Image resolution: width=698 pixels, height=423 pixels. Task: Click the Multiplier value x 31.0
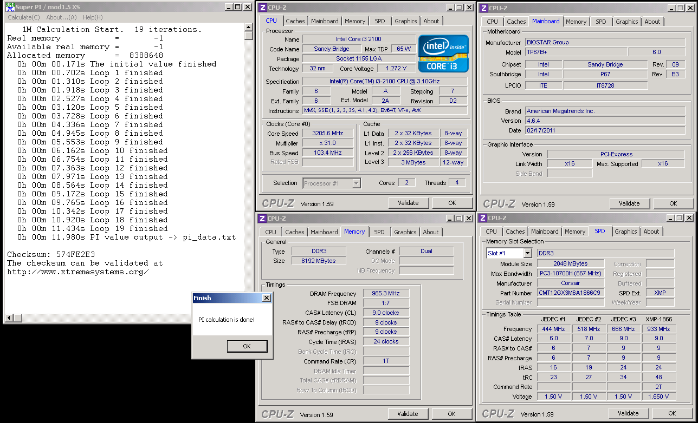click(x=328, y=143)
